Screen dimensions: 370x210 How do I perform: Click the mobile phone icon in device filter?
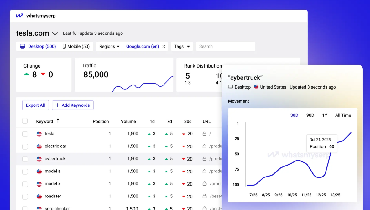(64, 46)
